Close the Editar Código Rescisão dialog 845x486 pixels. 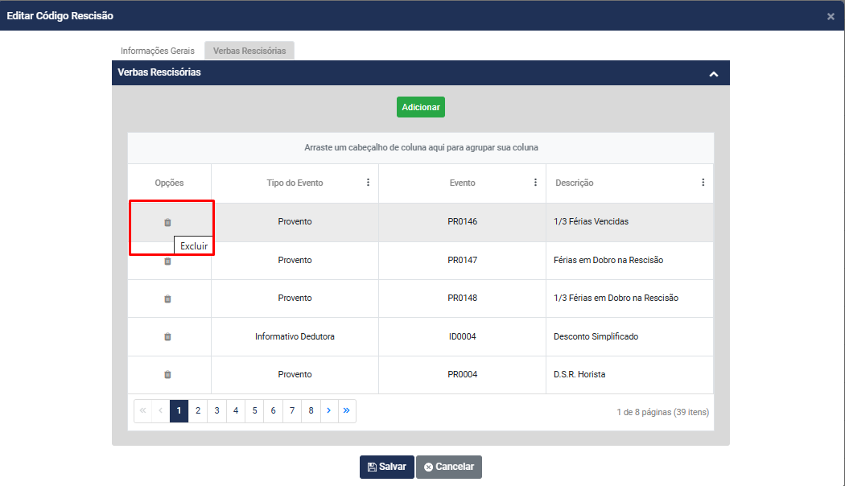pyautogui.click(x=831, y=16)
